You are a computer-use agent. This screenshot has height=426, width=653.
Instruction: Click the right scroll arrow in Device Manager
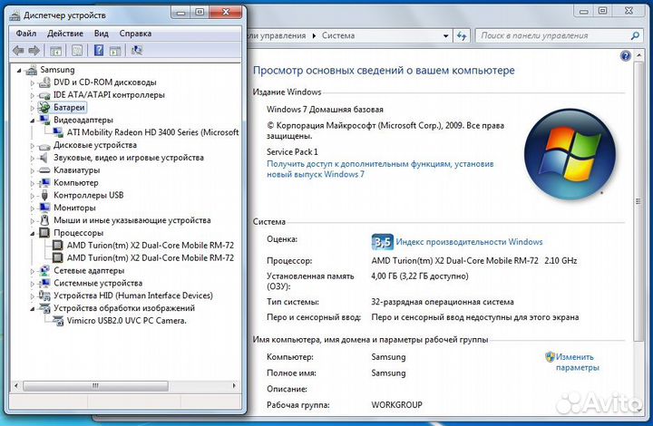(234, 385)
